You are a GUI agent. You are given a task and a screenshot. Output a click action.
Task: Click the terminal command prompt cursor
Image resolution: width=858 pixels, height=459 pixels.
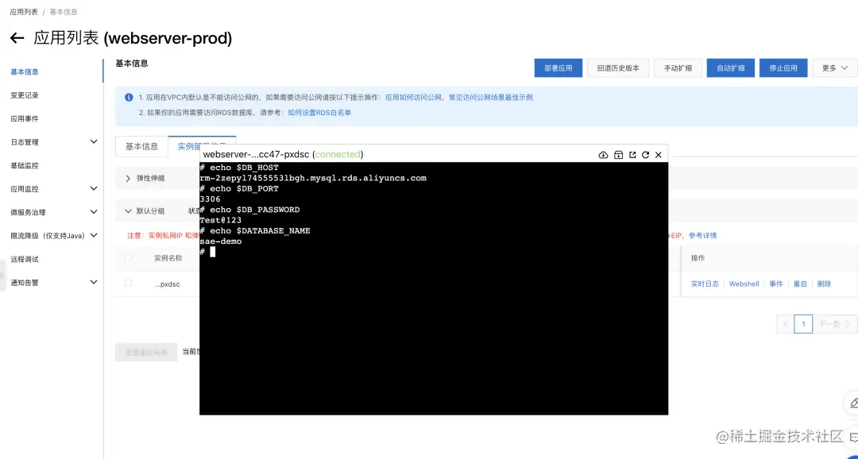point(212,252)
